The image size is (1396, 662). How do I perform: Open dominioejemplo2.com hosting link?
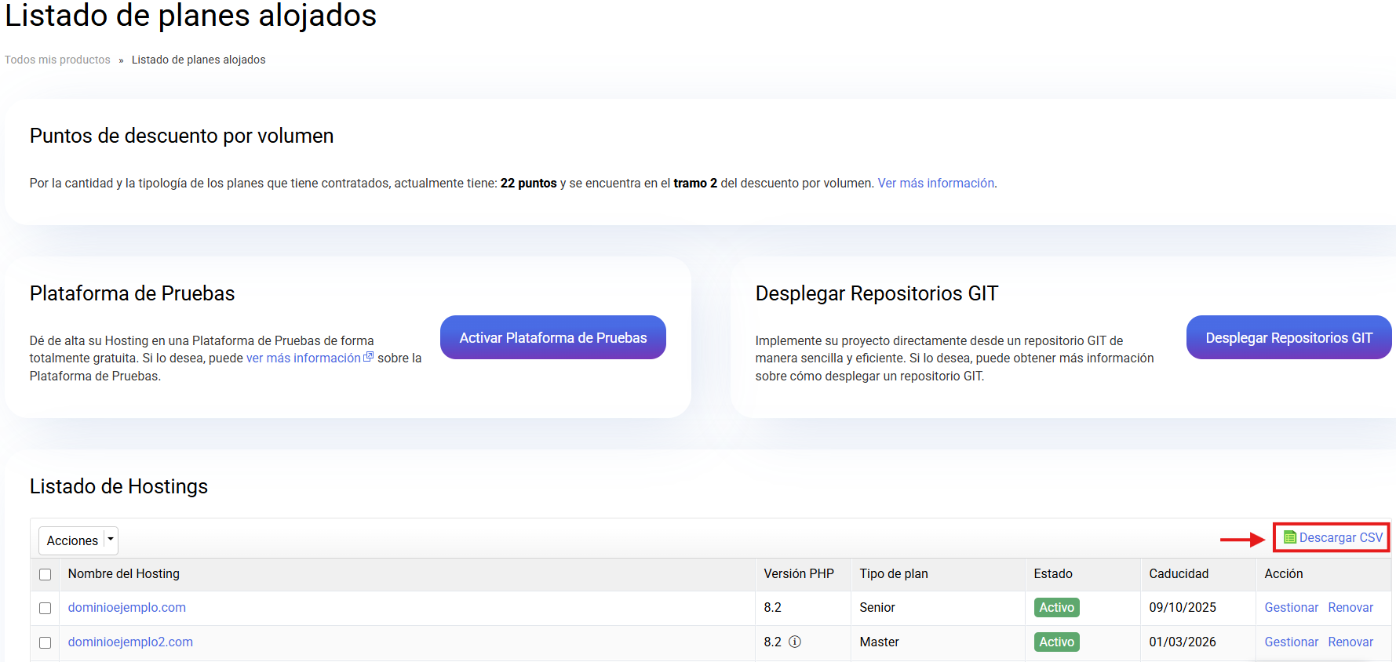click(130, 642)
